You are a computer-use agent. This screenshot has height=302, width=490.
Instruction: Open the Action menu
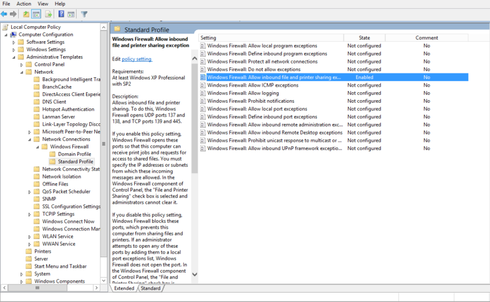[24, 4]
